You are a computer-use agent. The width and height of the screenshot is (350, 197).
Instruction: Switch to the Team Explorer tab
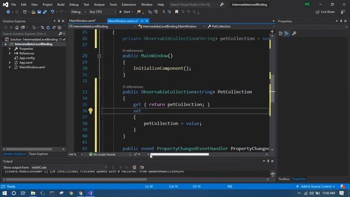pyautogui.click(x=38, y=154)
